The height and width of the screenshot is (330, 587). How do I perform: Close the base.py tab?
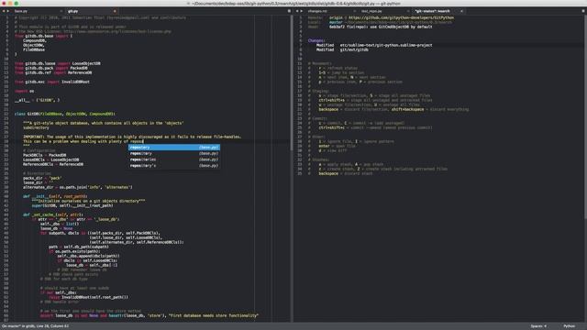pyautogui.click(x=61, y=11)
